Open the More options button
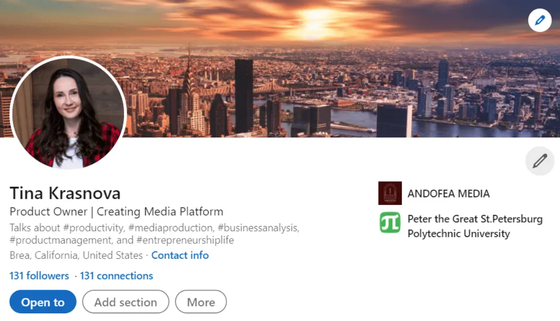This screenshot has width=560, height=321. coord(201,302)
